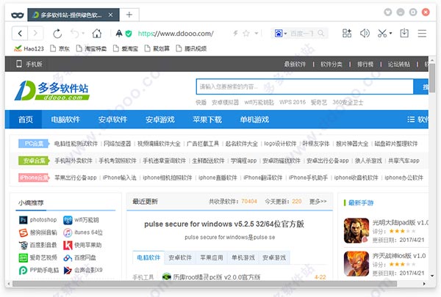Expand the undo closed-tab dropdown arrow
This screenshot has width=441, height=297.
(x=83, y=34)
